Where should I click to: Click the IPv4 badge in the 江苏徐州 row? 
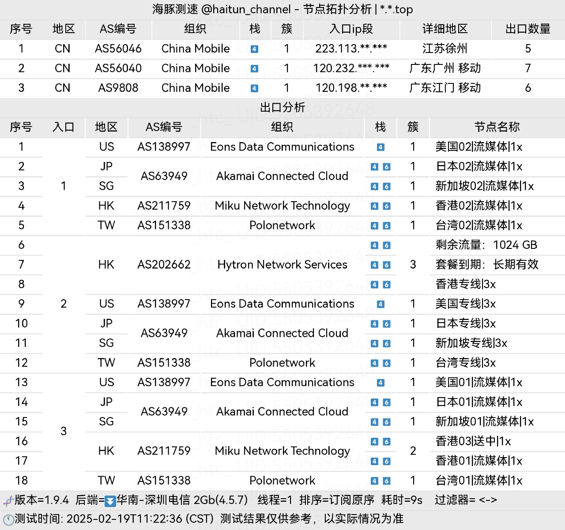pos(254,49)
